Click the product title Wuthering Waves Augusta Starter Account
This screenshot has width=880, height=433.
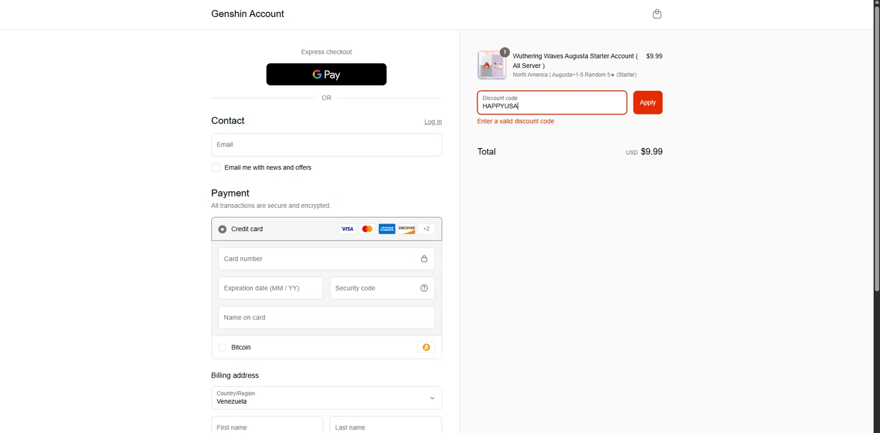pyautogui.click(x=575, y=61)
